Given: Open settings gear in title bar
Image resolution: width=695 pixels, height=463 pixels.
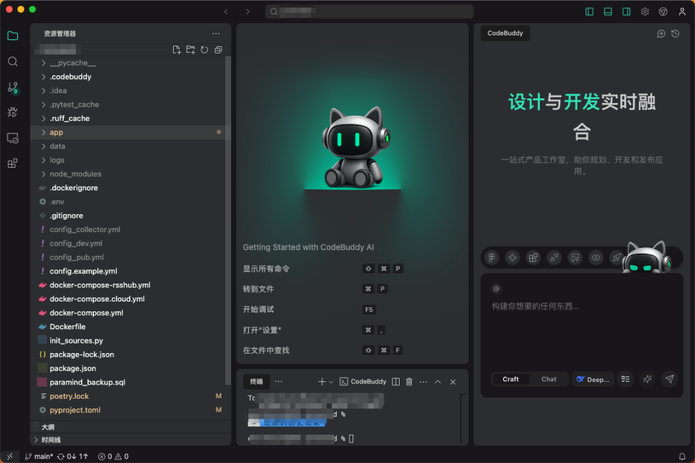Looking at the screenshot, I should [x=645, y=12].
